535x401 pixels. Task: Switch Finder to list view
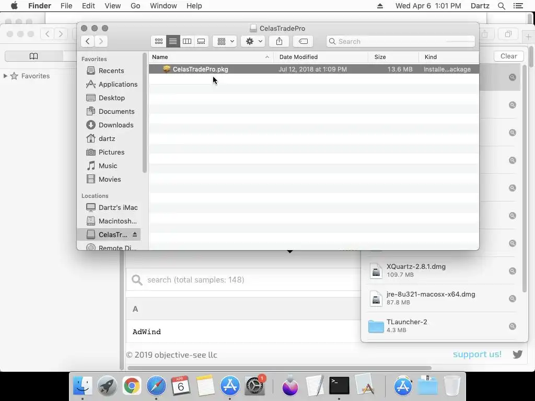(x=173, y=41)
